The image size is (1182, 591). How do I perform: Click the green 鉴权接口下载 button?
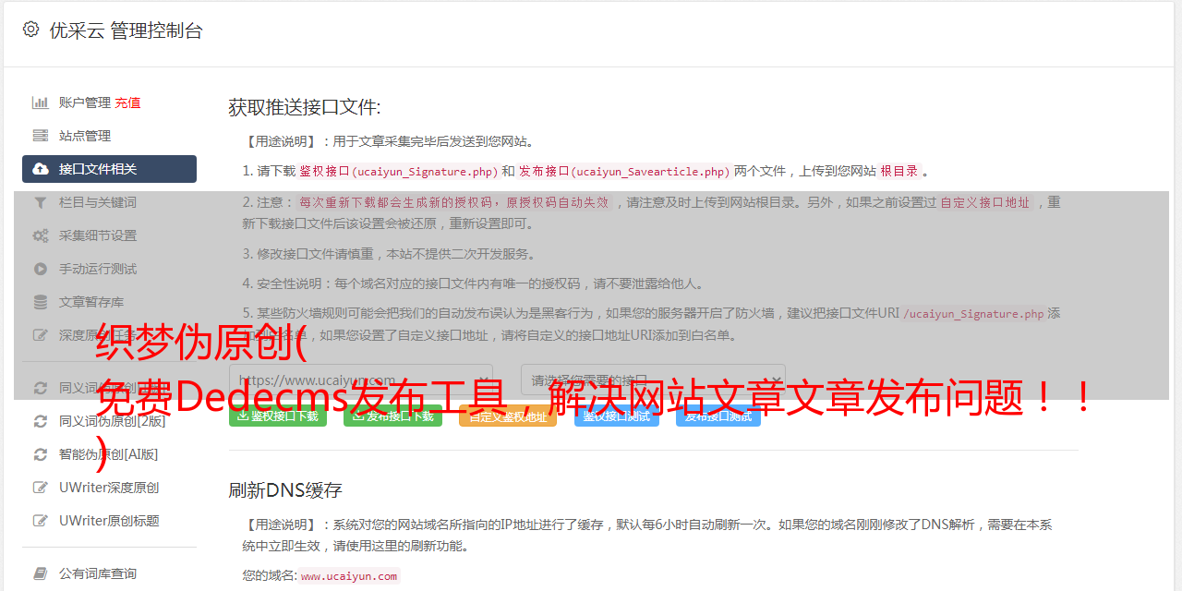(x=278, y=416)
